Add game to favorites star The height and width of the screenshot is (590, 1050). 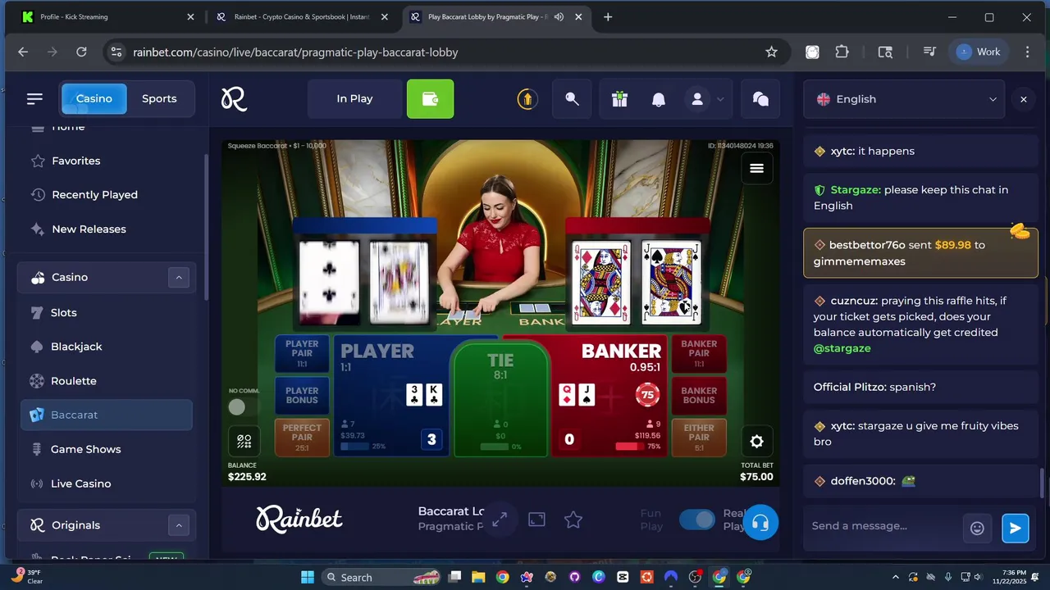tap(573, 520)
